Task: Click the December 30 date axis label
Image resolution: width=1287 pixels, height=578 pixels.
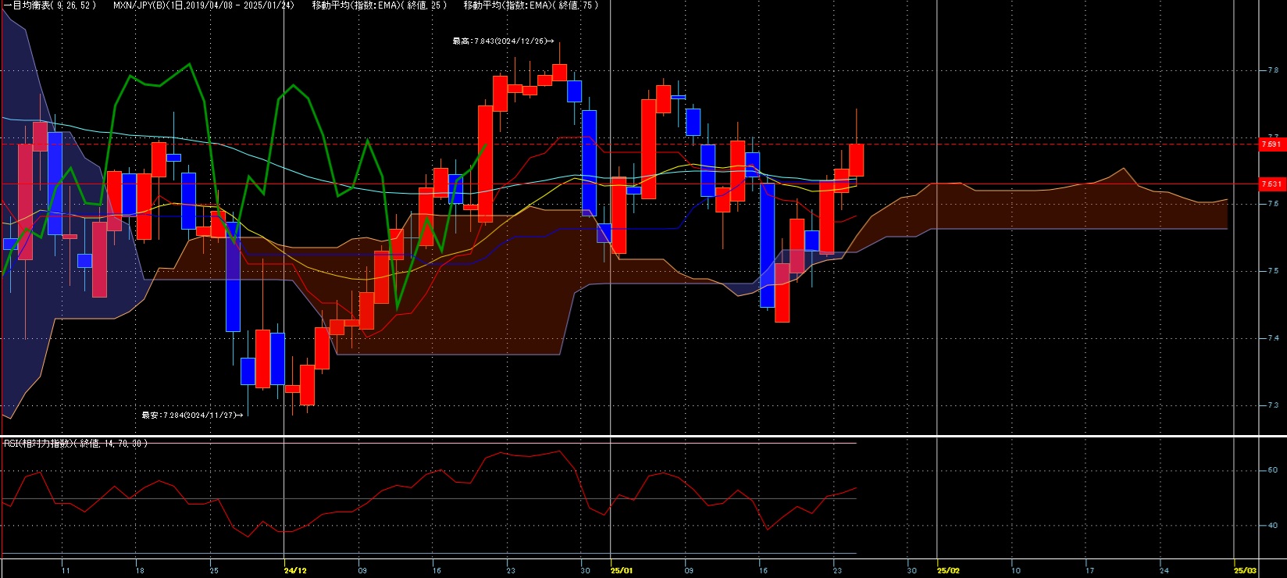Action: [585, 571]
